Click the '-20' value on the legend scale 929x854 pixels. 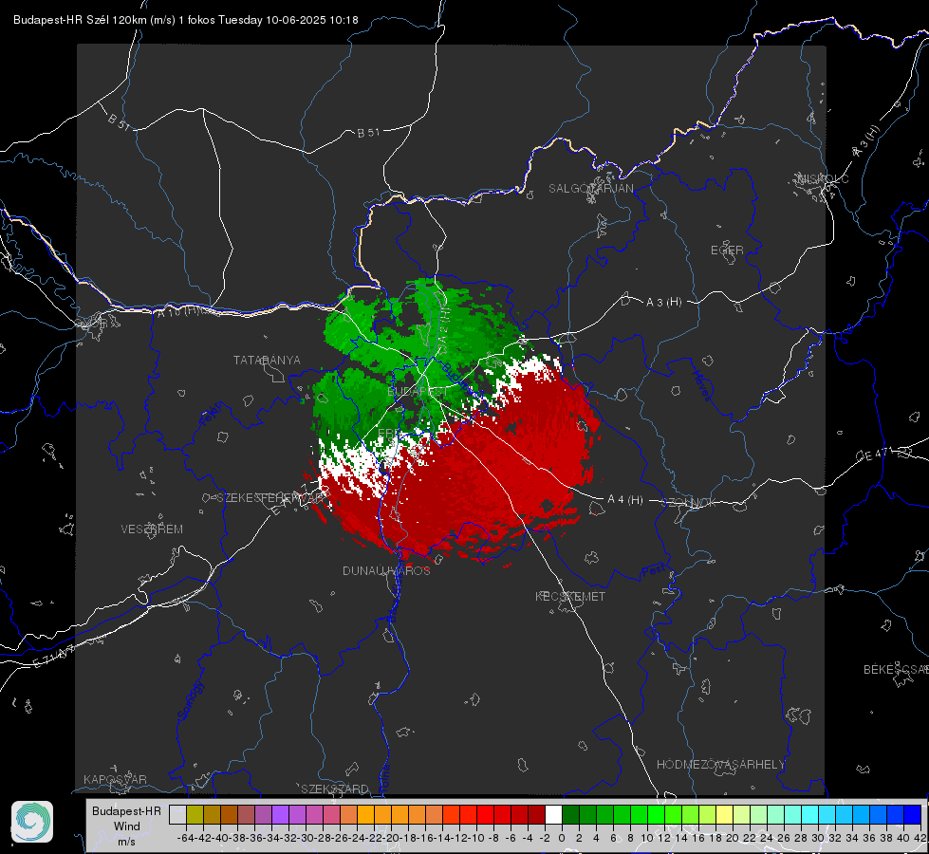391,838
